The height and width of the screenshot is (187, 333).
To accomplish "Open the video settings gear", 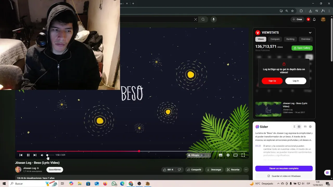I will [x=228, y=155].
